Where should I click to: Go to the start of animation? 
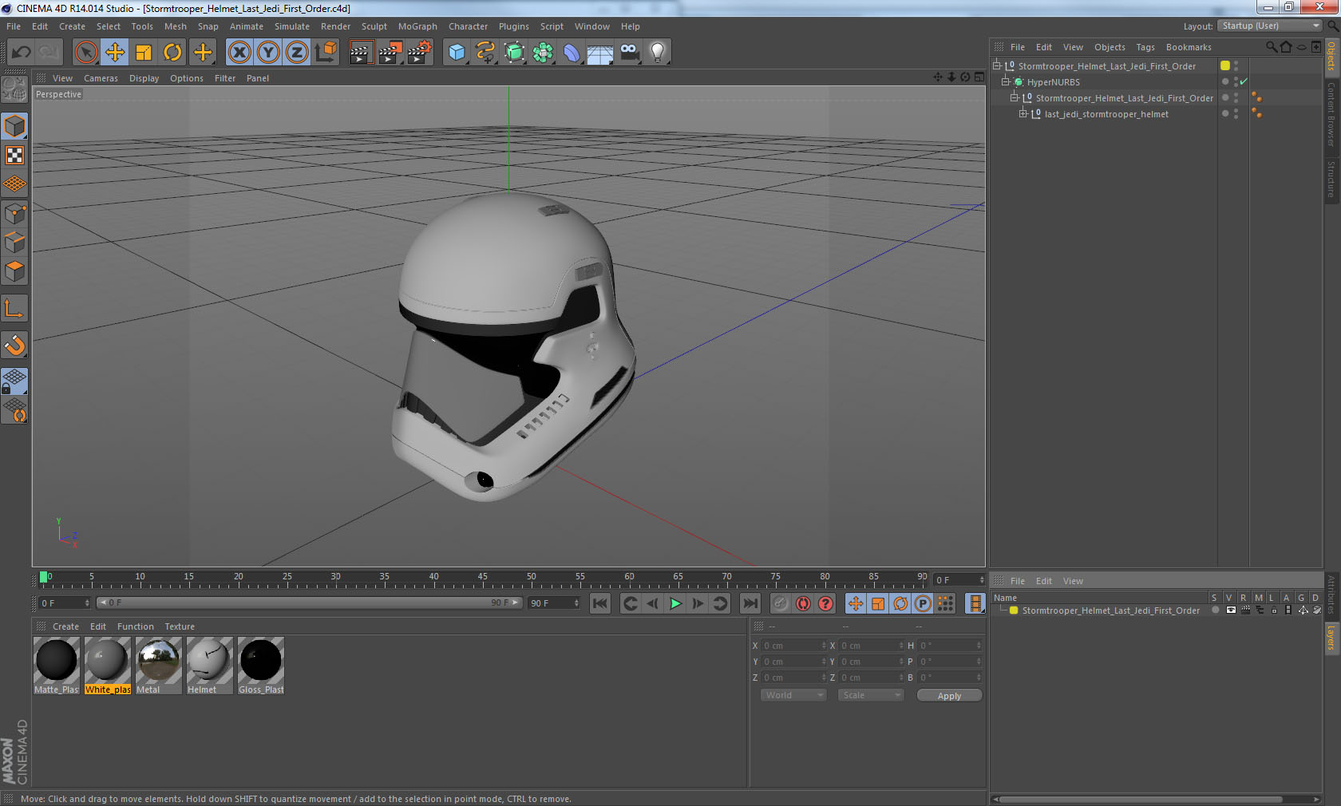pos(600,603)
